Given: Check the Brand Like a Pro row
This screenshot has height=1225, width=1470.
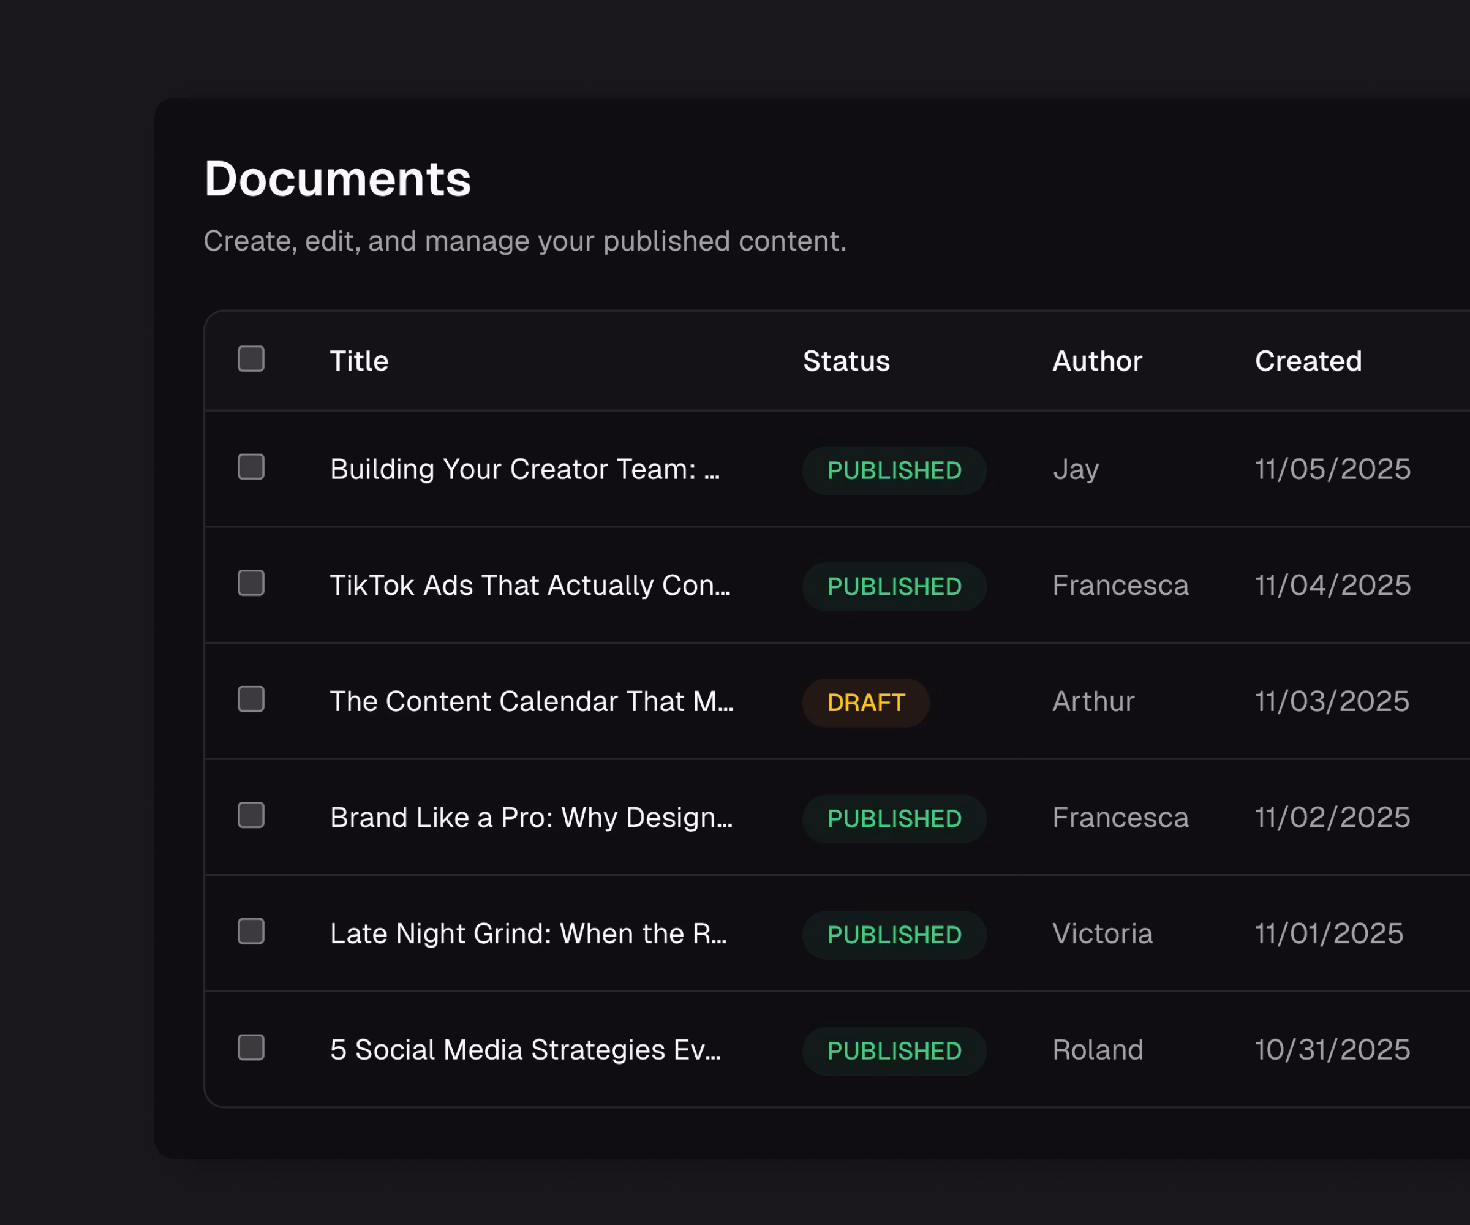Looking at the screenshot, I should pyautogui.click(x=251, y=815).
